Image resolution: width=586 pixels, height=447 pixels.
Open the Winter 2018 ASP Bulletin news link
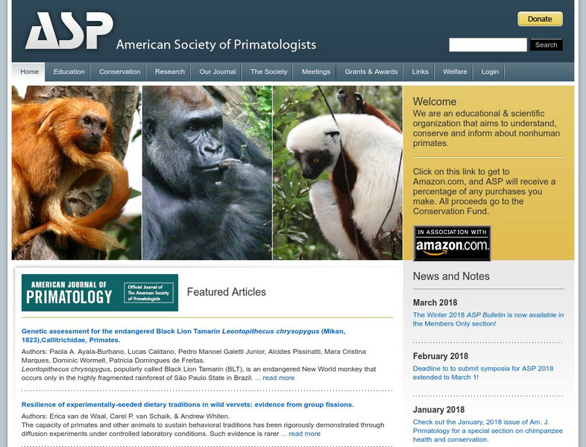click(488, 320)
